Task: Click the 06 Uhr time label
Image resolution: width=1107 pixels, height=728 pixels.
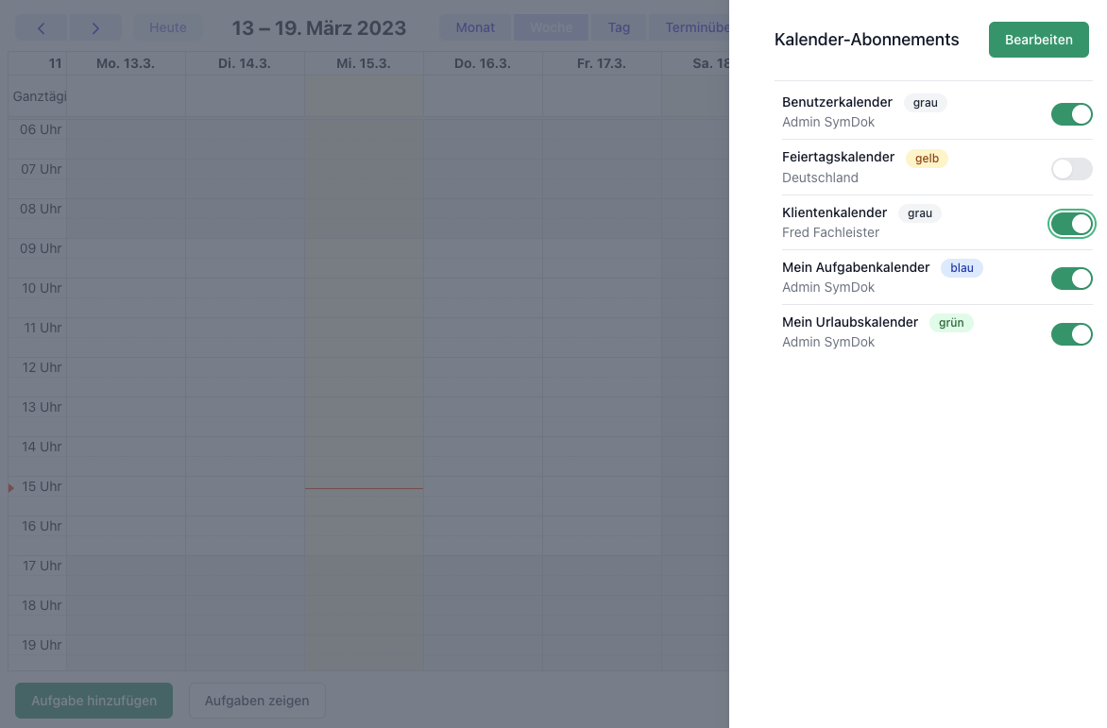Action: click(41, 129)
